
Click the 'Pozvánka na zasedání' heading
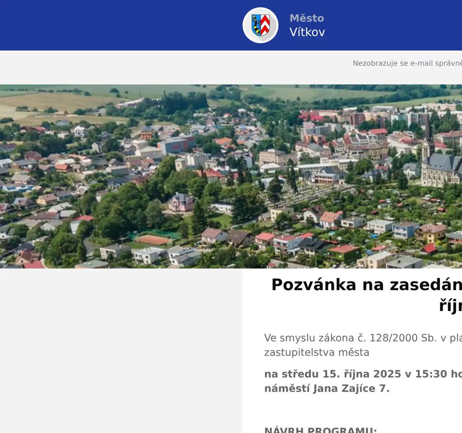(366, 285)
